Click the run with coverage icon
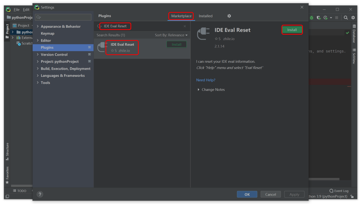 (319, 17)
